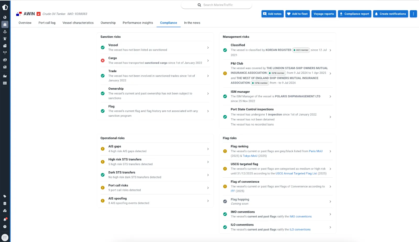Image resolution: width=419 pixels, height=242 pixels.
Task: Open the ILO conventions link
Action: (x=300, y=230)
